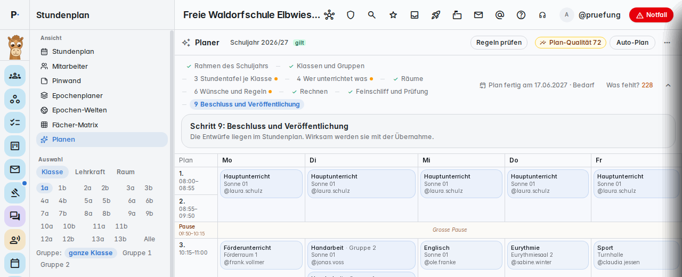This screenshot has height=277, width=682.
Task: Go to step 4 Wer unterrichtet was
Action: click(x=335, y=79)
